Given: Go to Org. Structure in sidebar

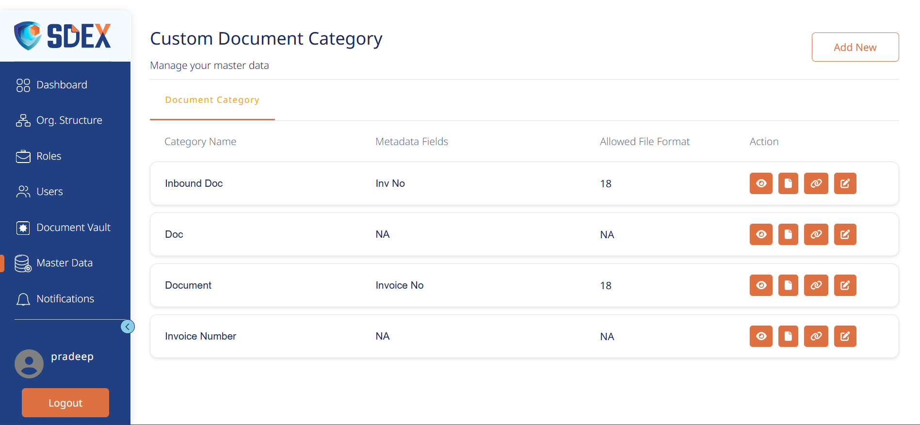Looking at the screenshot, I should click(69, 120).
